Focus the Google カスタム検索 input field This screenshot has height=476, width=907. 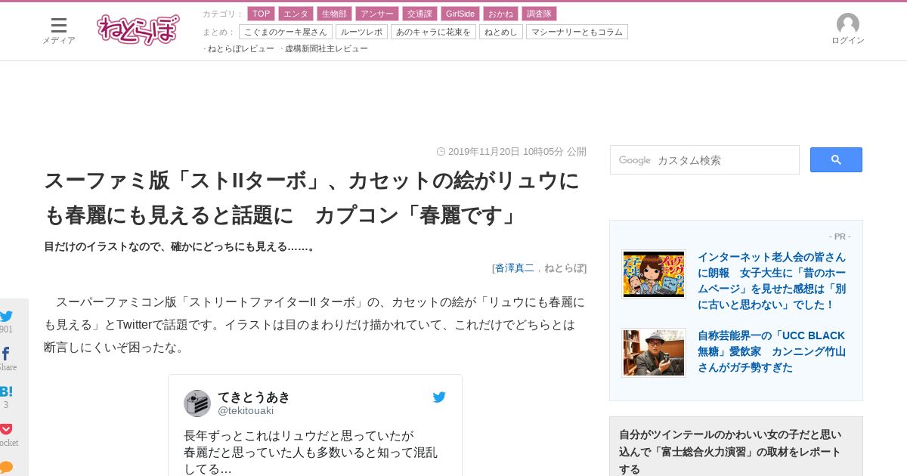pos(704,159)
